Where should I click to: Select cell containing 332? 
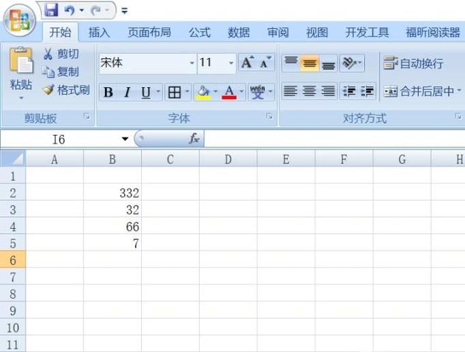pyautogui.click(x=112, y=193)
